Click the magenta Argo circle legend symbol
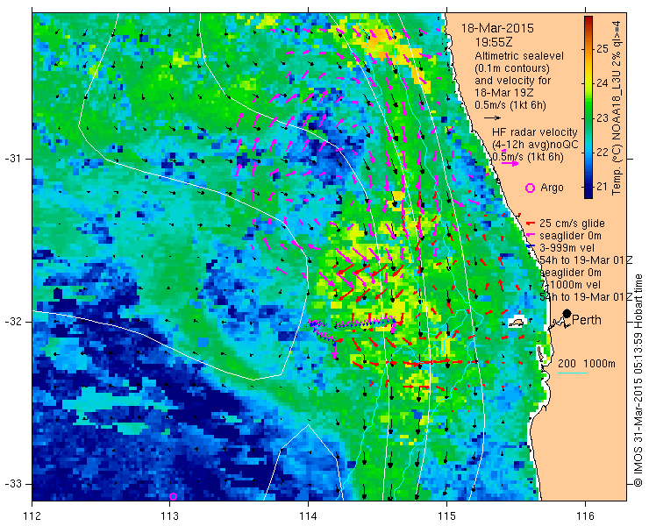The image size is (649, 526). tap(530, 188)
